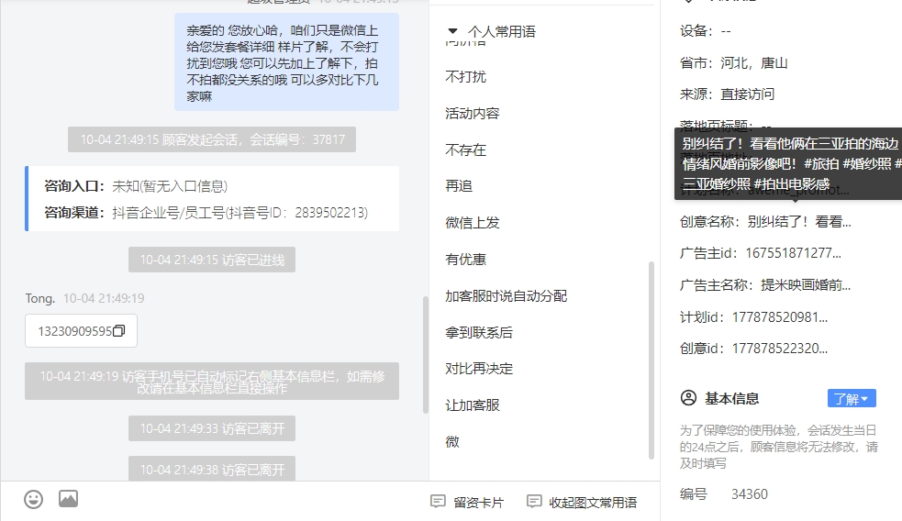Click 广告主id 167551871277 field

tap(761, 253)
